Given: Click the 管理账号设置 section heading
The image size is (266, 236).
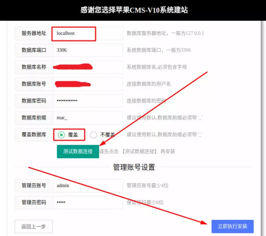Looking at the screenshot, I should [x=134, y=167].
